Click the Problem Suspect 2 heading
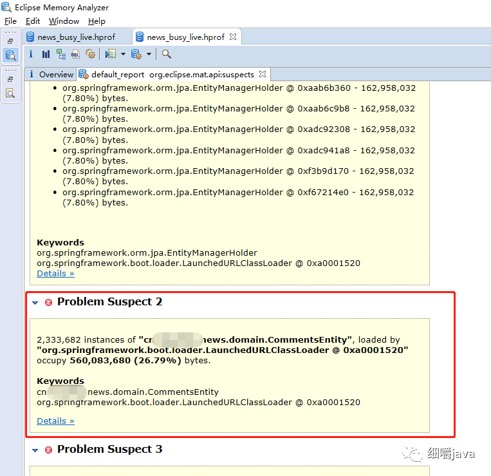The width and height of the screenshot is (491, 476). tap(109, 301)
